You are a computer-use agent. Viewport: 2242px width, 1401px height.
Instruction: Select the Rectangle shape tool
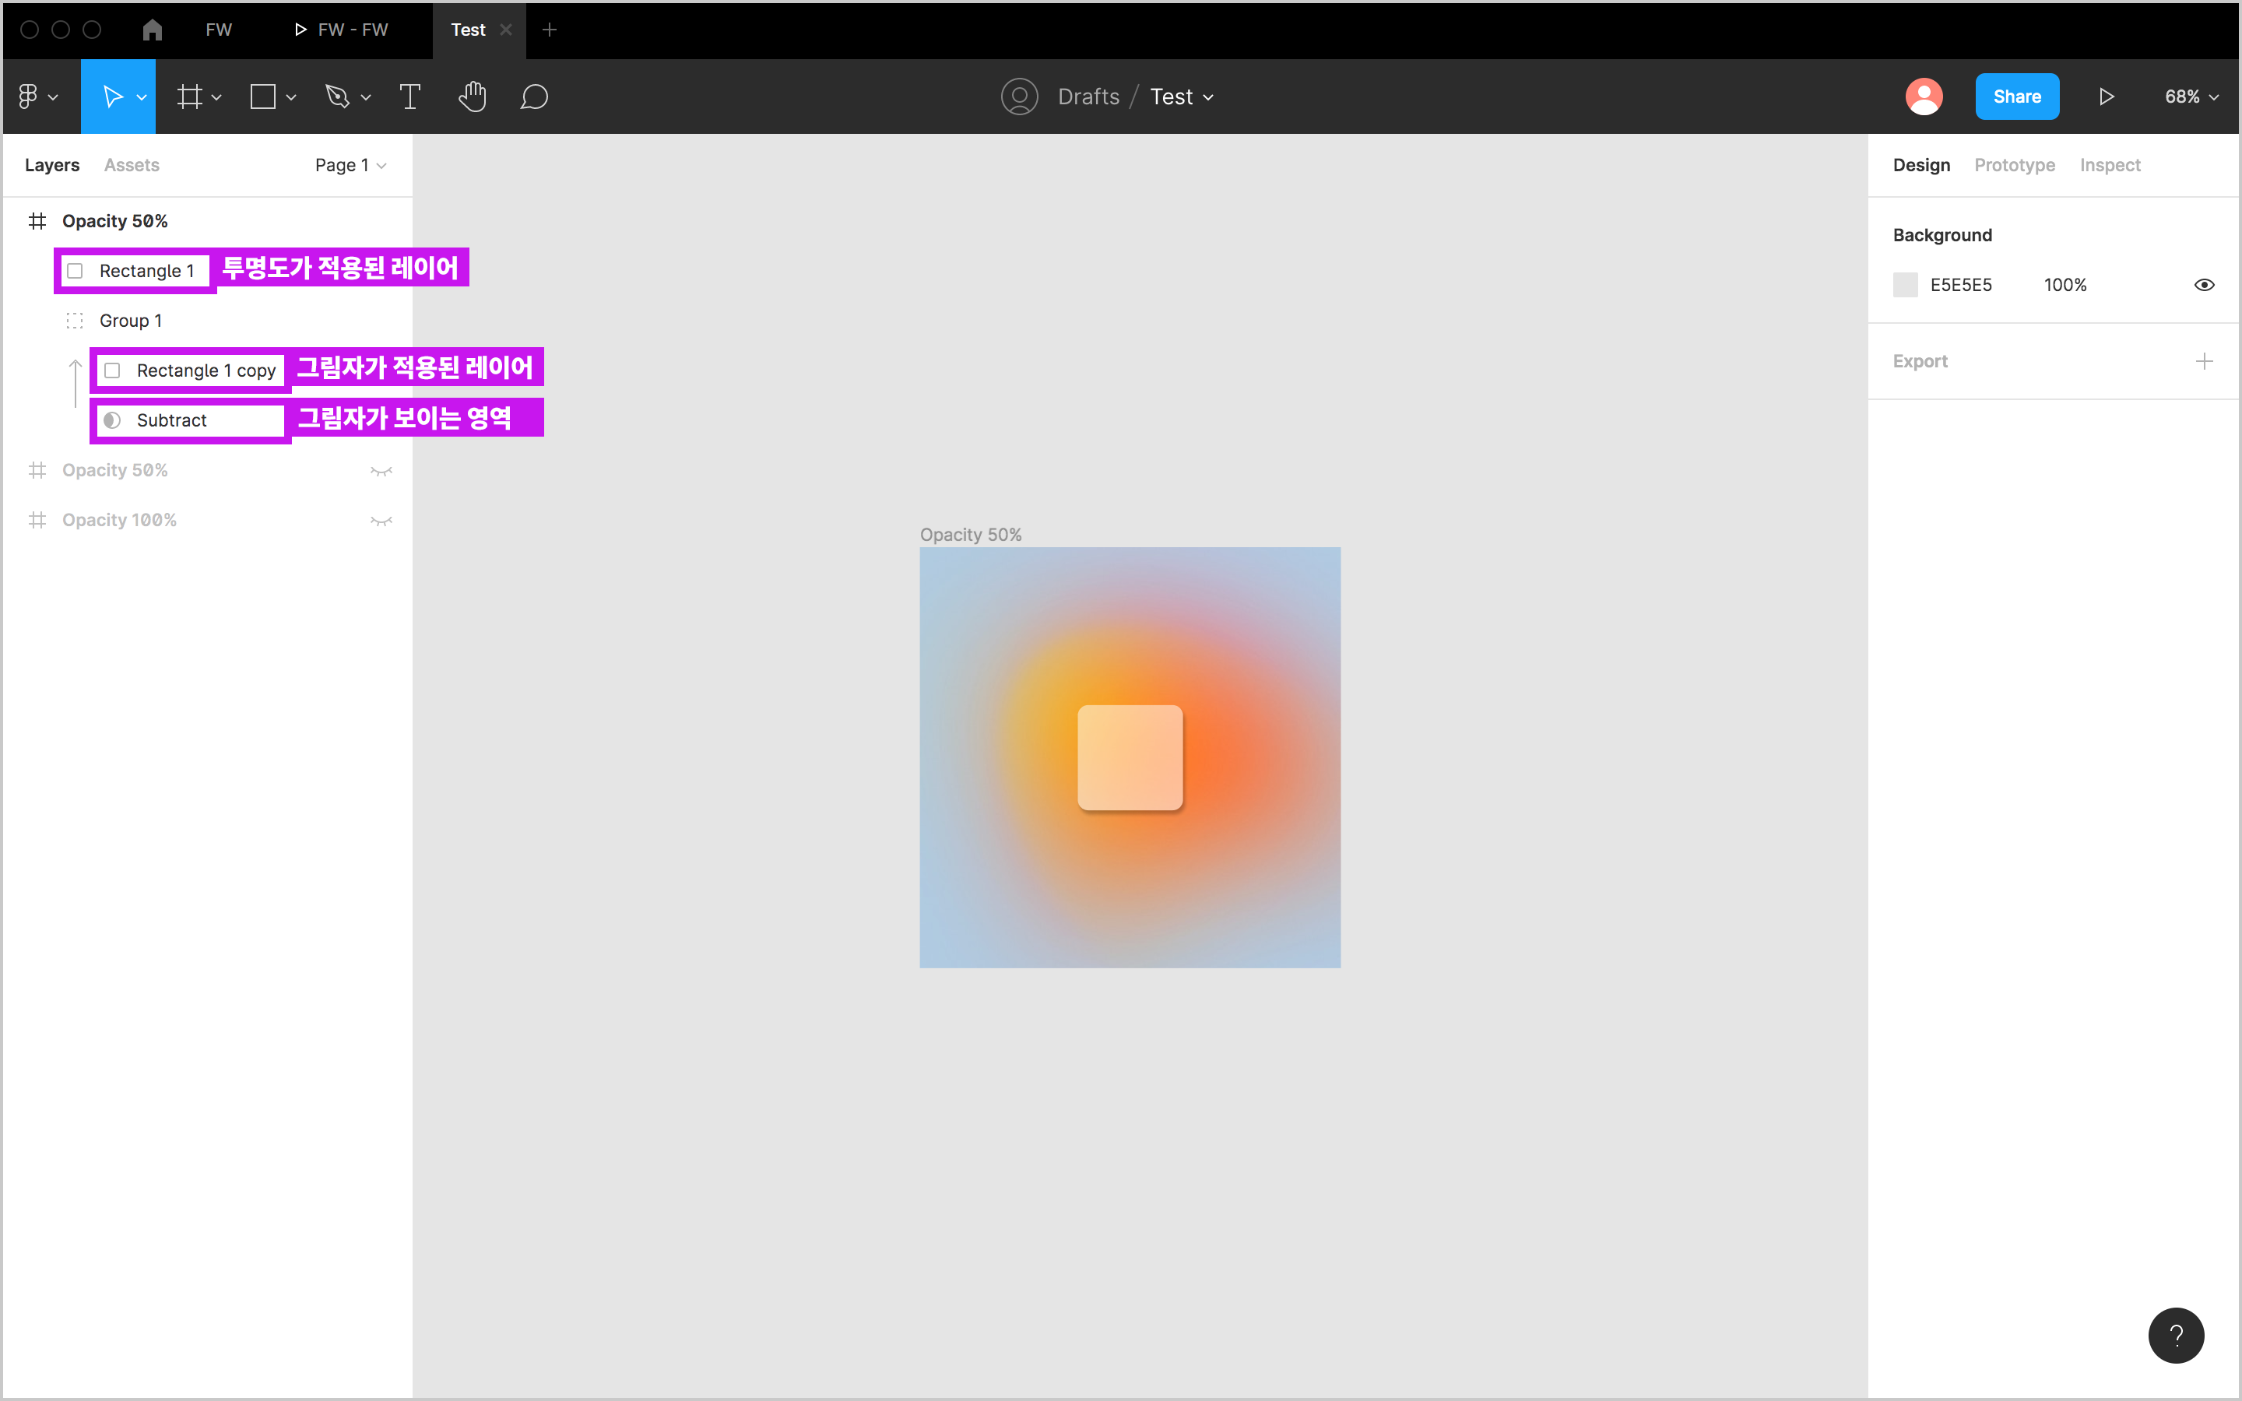pos(263,97)
